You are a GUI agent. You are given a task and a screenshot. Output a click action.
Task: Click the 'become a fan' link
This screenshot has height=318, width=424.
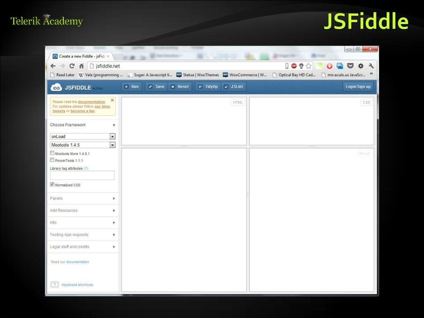82,111
